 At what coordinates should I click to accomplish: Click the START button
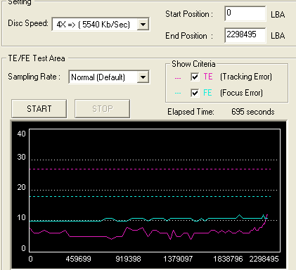[x=39, y=109]
